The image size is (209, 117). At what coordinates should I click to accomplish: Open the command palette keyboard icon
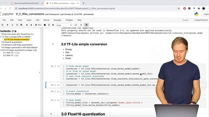coord(76,25)
